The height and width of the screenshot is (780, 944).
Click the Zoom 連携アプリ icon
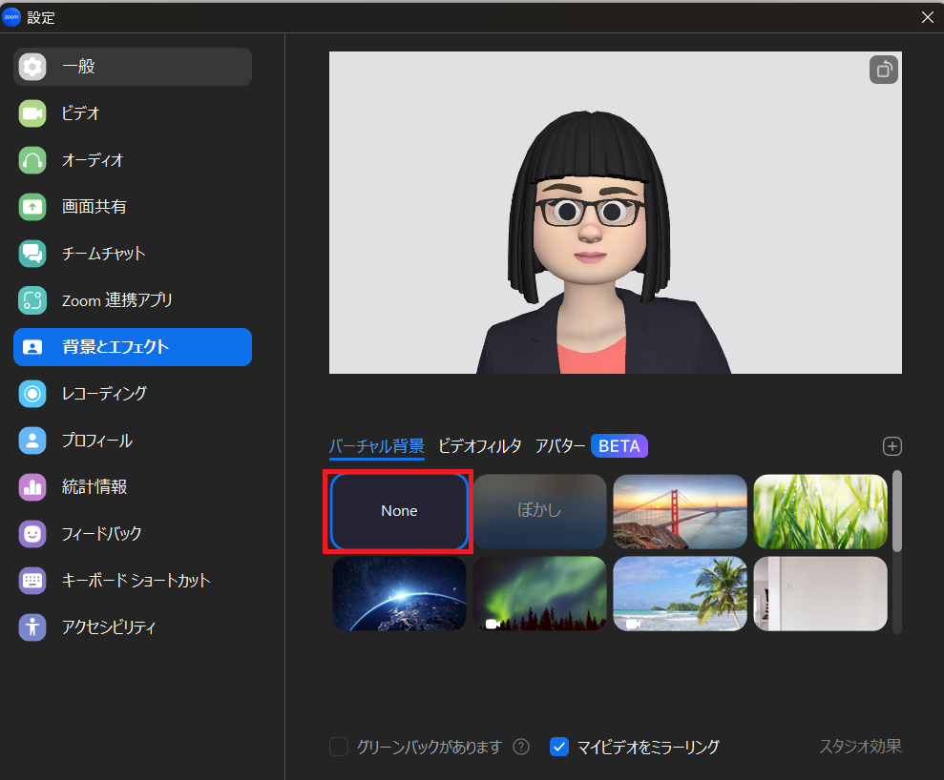tap(32, 300)
